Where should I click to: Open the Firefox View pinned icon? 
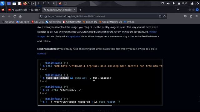[x=3, y=10]
